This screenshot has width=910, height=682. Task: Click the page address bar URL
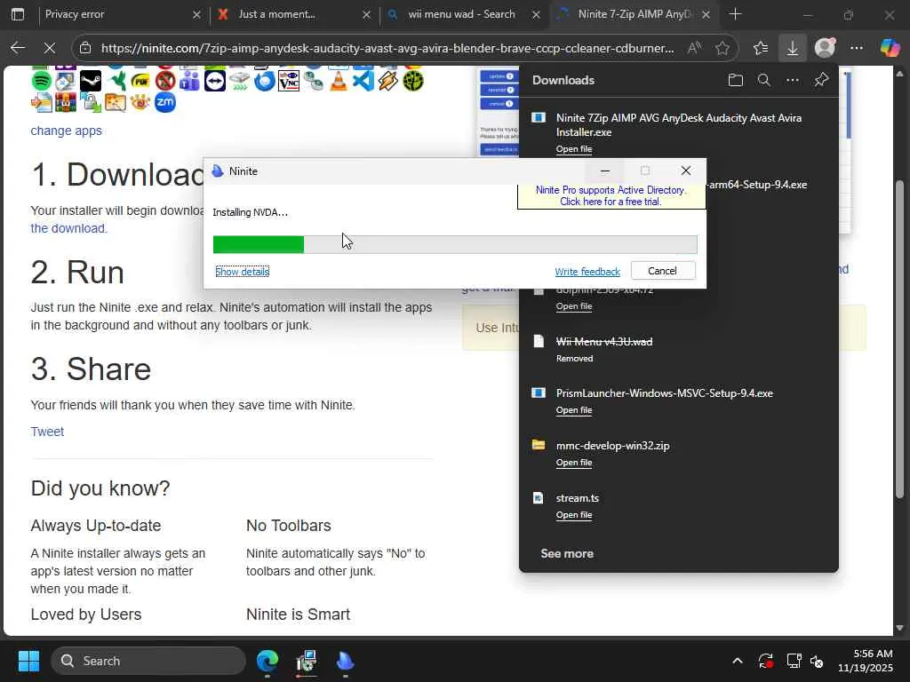(387, 48)
